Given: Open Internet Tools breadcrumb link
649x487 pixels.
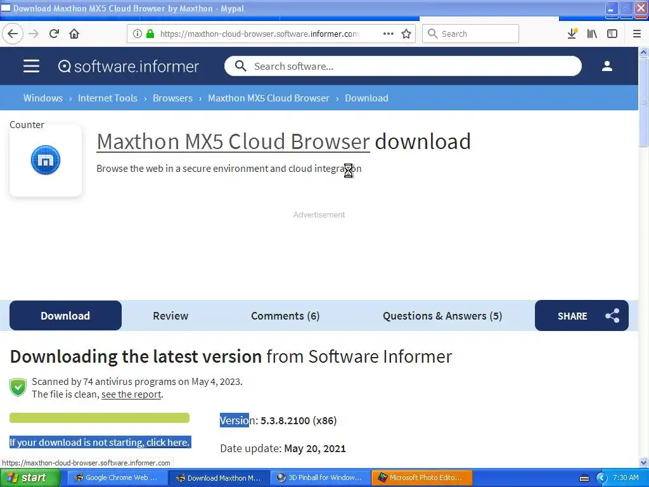Looking at the screenshot, I should [108, 98].
